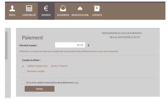
Task: Click the 'CRÉDIT AGRICOLE' bank name text
Action: click(x=37, y=66)
